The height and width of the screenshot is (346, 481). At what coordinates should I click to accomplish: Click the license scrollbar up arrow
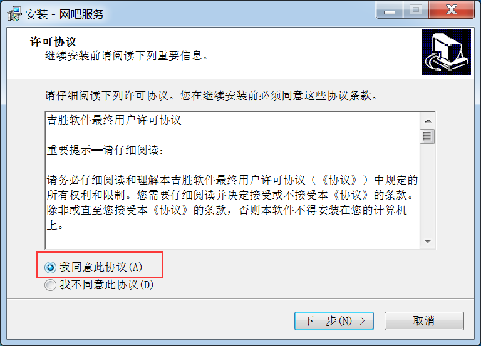tap(428, 121)
